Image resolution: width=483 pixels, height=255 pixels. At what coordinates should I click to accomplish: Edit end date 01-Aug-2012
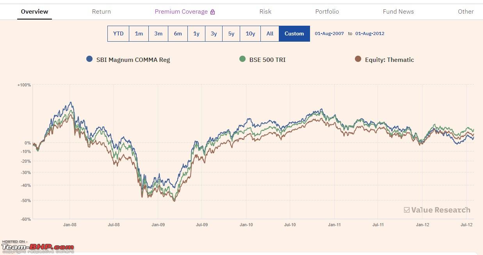click(x=370, y=33)
